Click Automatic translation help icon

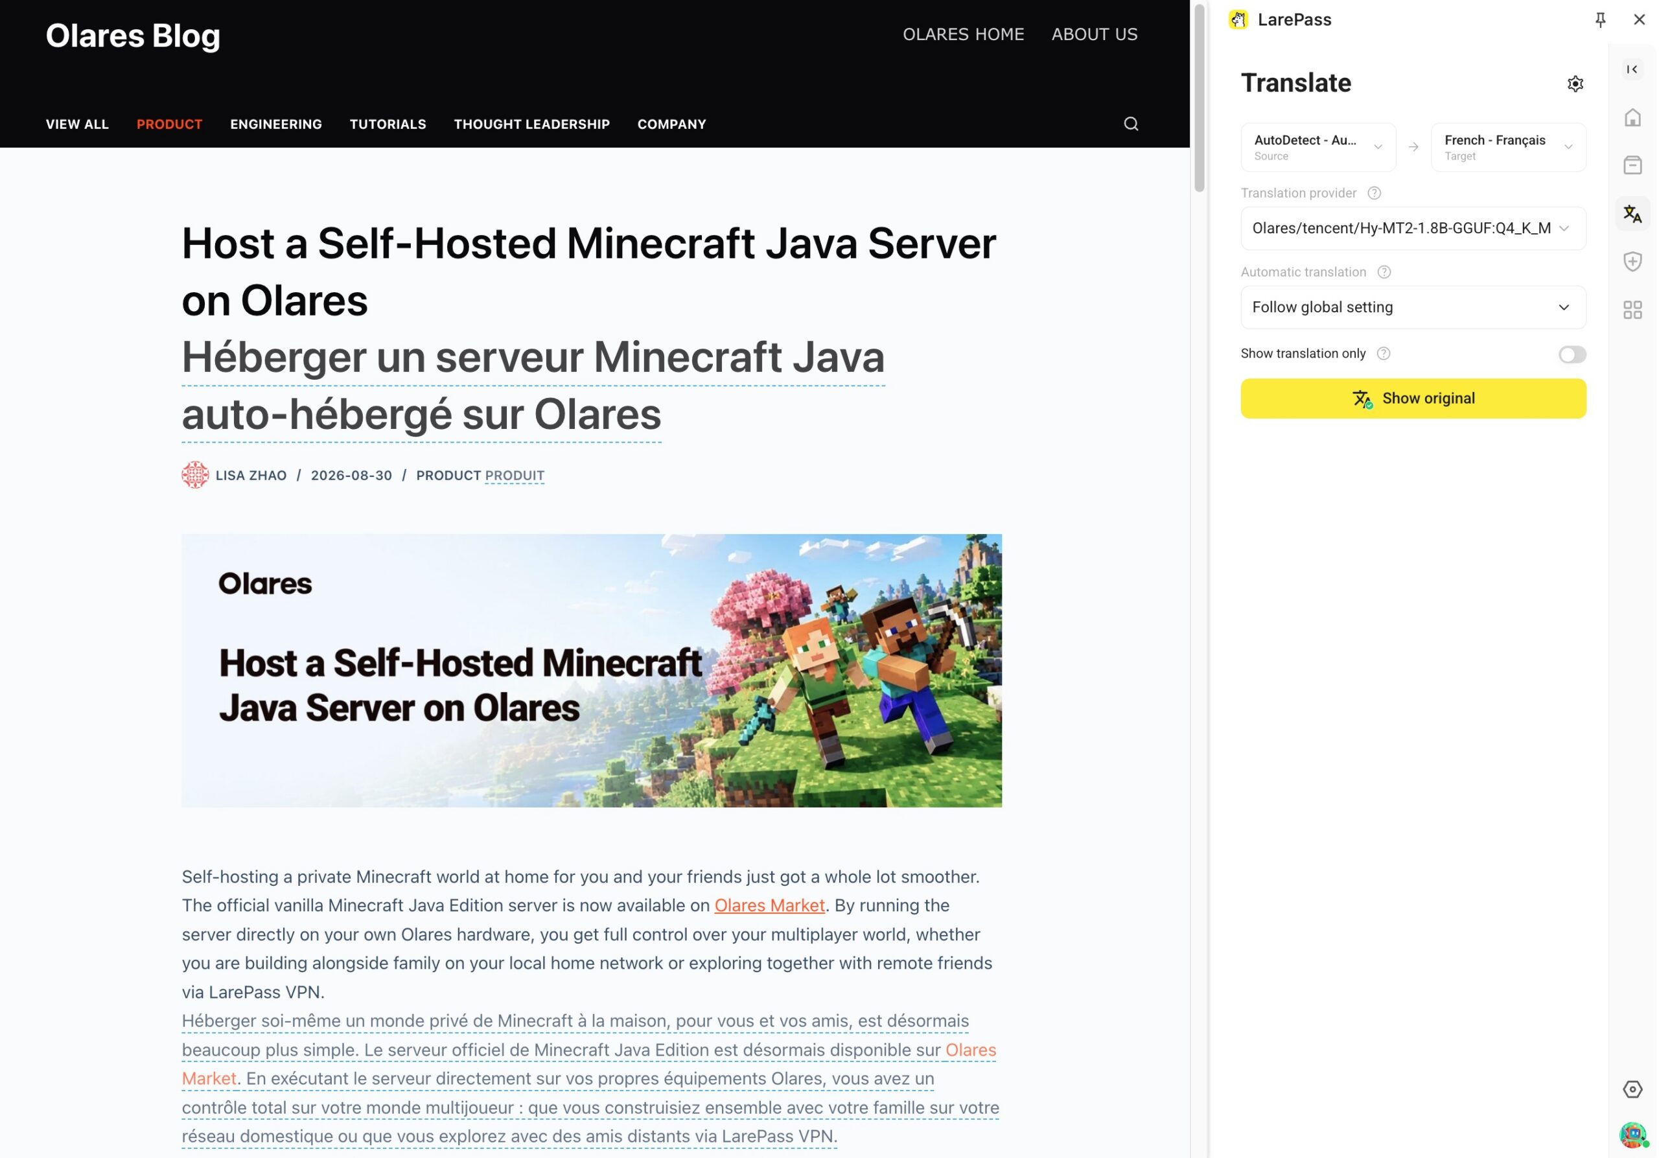(x=1384, y=272)
